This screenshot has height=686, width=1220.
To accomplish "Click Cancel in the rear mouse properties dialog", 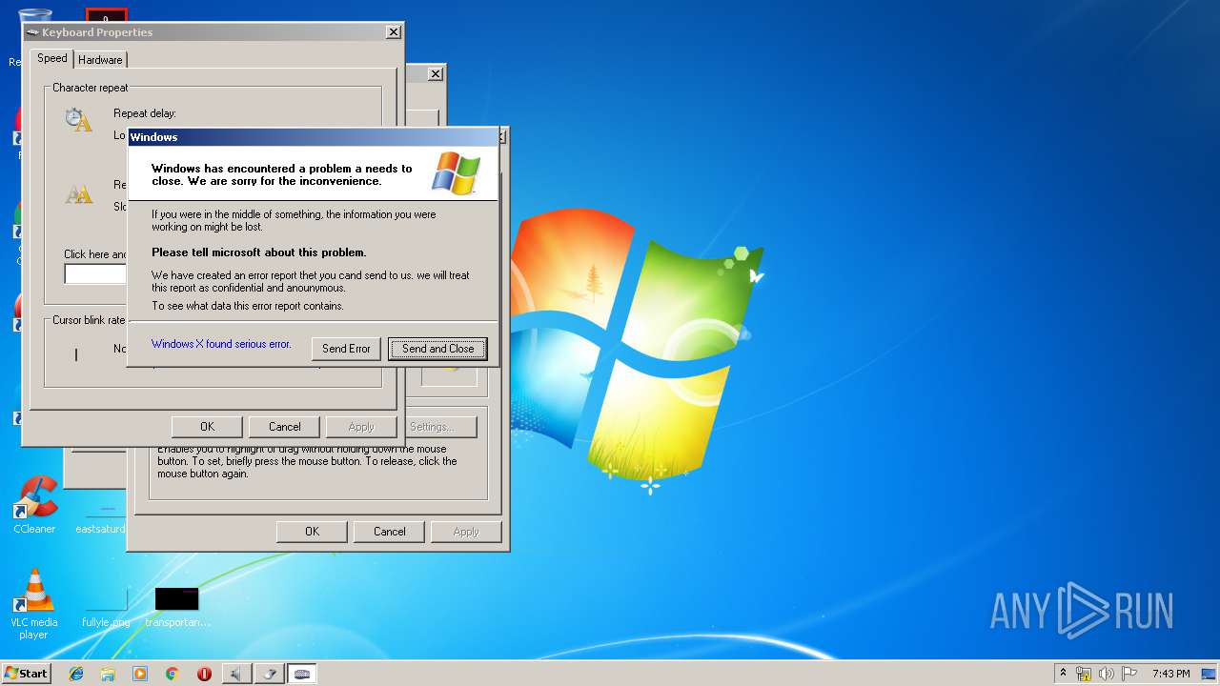I will point(389,532).
